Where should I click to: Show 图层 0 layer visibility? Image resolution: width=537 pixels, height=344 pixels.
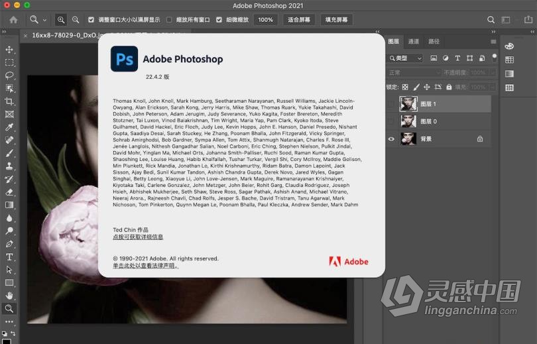pos(391,121)
